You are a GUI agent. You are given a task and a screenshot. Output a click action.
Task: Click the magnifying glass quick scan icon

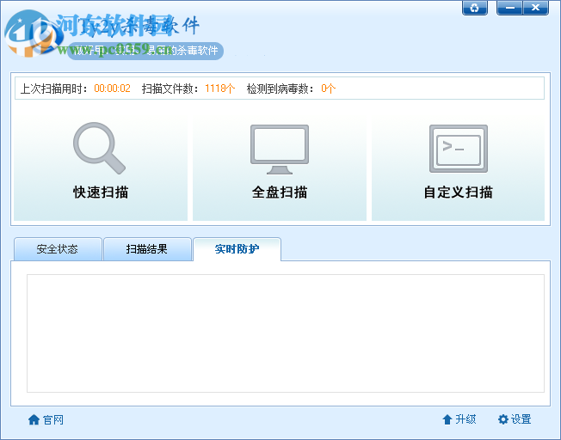tap(99, 148)
